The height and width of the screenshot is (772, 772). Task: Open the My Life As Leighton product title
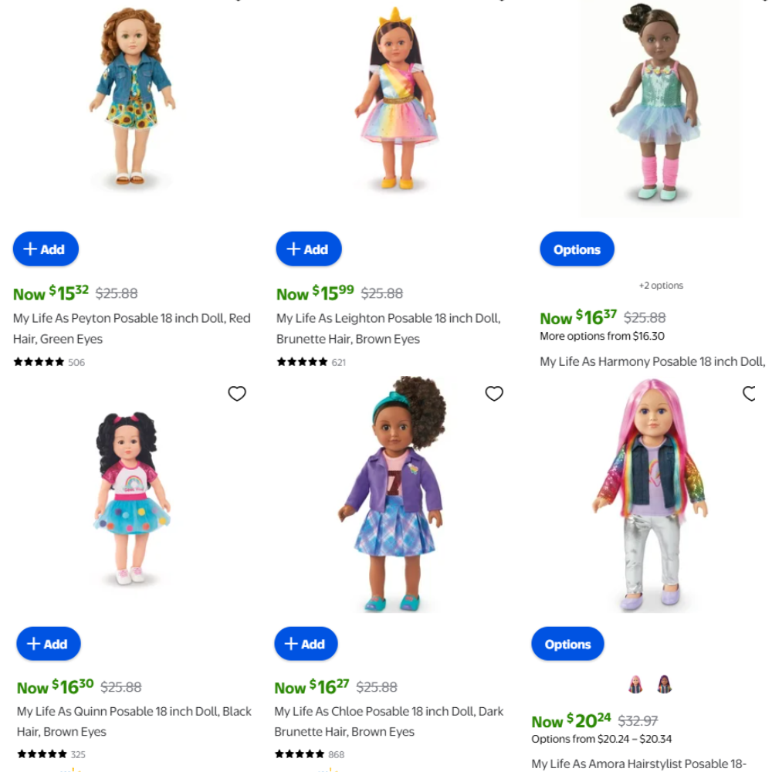tap(388, 328)
